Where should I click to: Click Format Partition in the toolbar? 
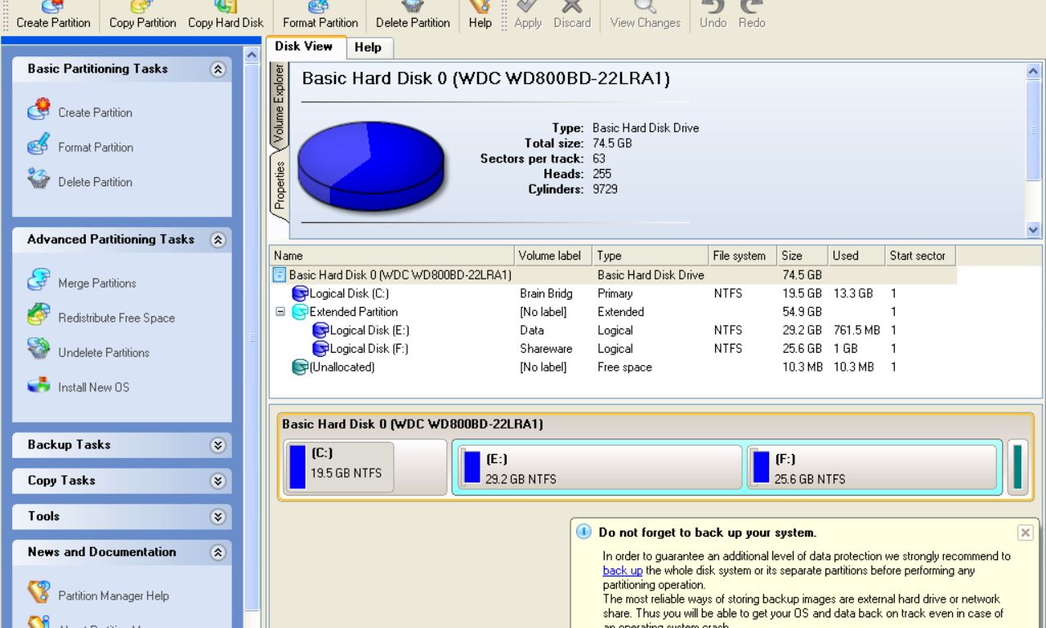(320, 16)
